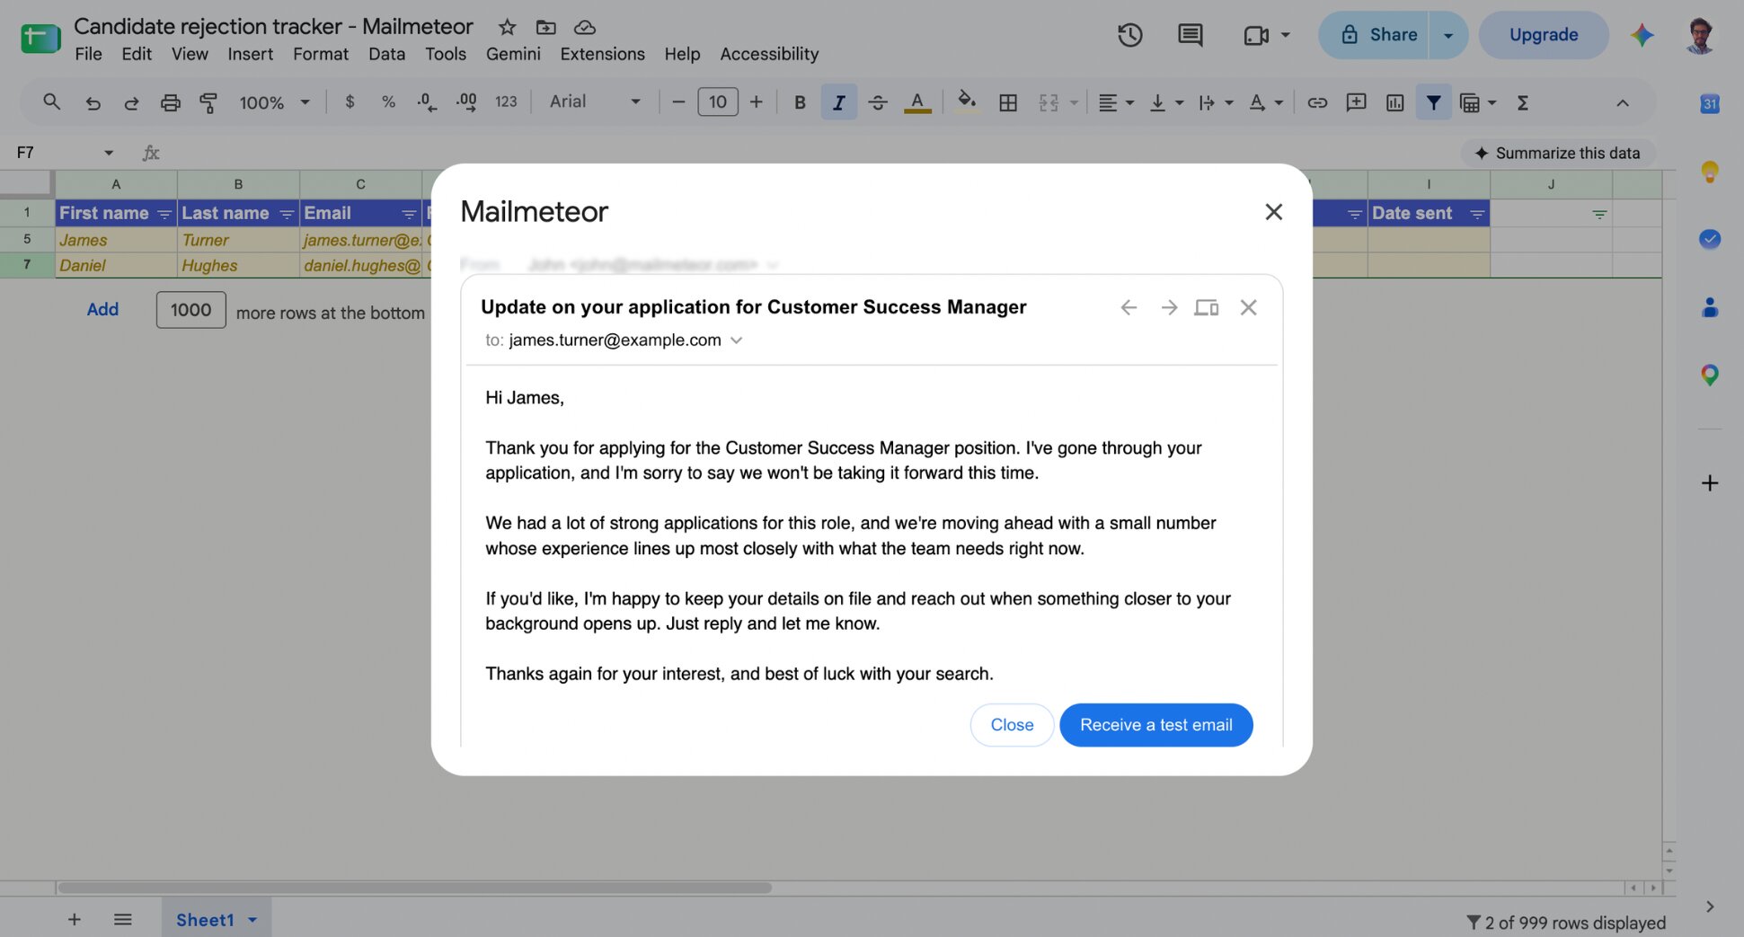Open Google Tasks side panel
Viewport: 1744px width, 937px height.
pyautogui.click(x=1710, y=239)
